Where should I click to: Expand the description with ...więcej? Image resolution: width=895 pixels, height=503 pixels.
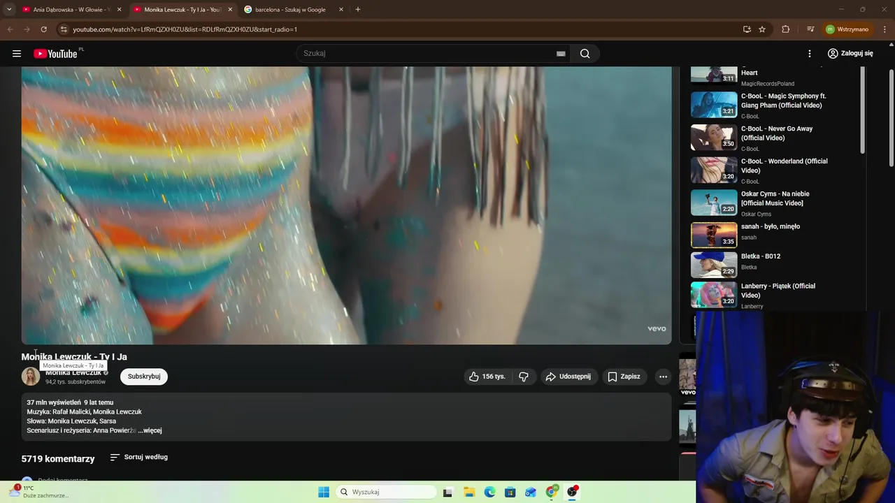pyautogui.click(x=150, y=430)
